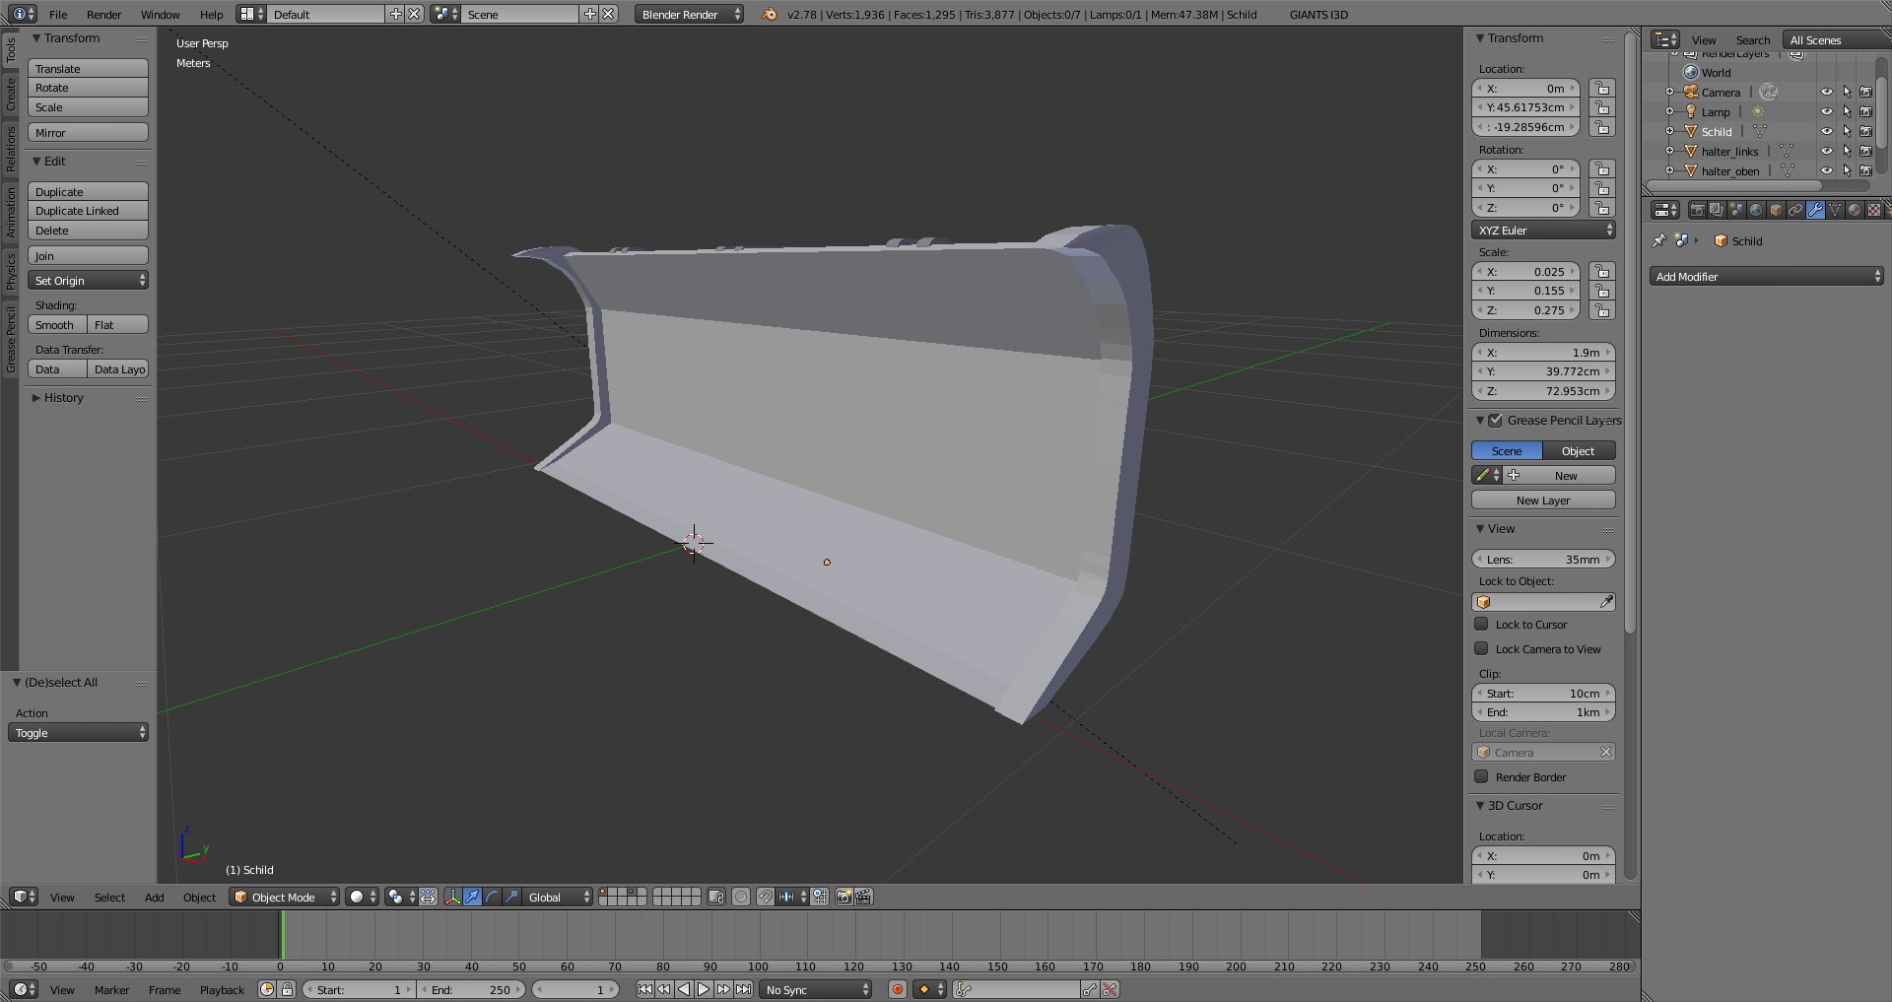This screenshot has width=1892, height=1002.
Task: Open the Render menu in top bar
Action: pyautogui.click(x=103, y=15)
